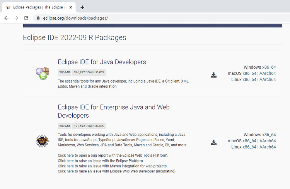Download macOS AArch64 for Java Developers
Image resolution: width=290 pixels, height=189 pixels.
click(268, 73)
